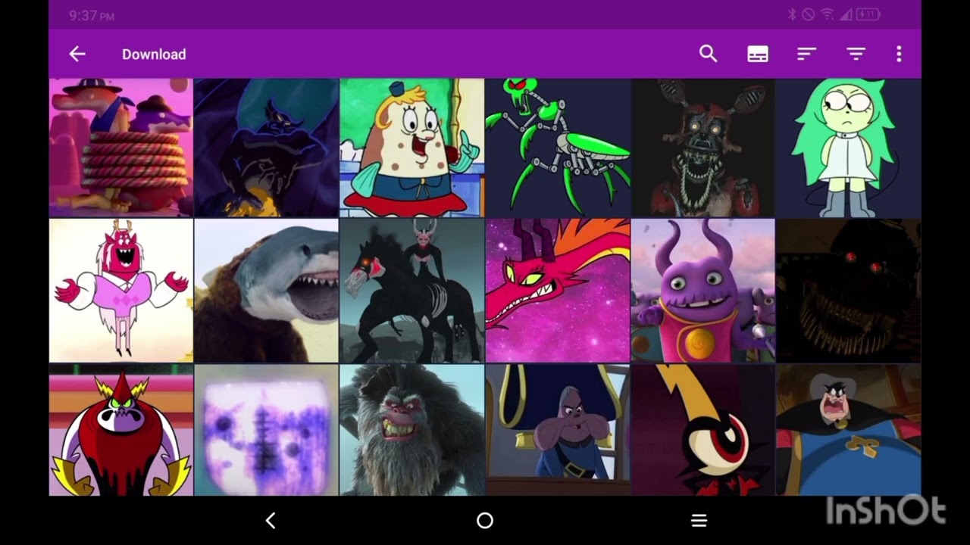970x545 pixels.
Task: Tap the back arrow next to Download
Action: [77, 54]
